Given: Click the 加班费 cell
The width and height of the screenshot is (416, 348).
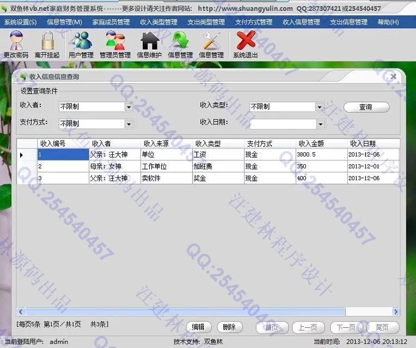Looking at the screenshot, I should pyautogui.click(x=218, y=166).
